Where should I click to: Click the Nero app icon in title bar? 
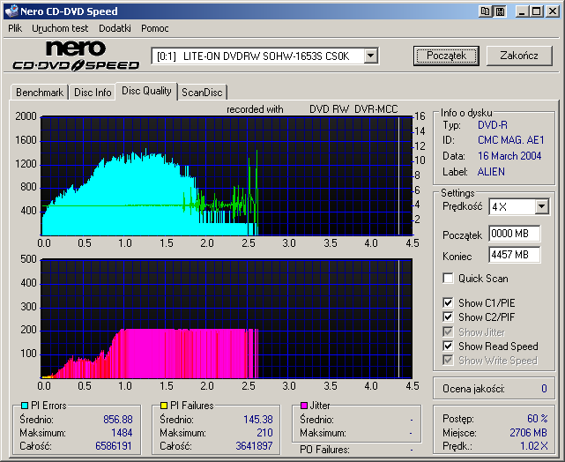[11, 11]
